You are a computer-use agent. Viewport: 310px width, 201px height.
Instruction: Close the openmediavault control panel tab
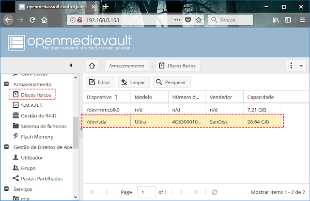[93, 7]
